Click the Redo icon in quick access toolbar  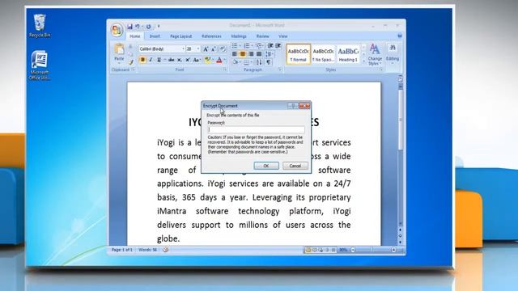tap(149, 27)
